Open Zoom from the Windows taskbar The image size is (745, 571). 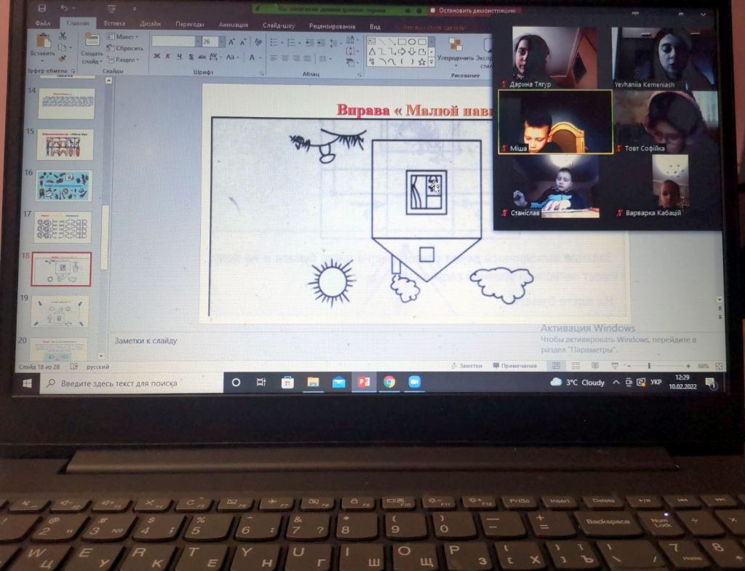(x=415, y=382)
